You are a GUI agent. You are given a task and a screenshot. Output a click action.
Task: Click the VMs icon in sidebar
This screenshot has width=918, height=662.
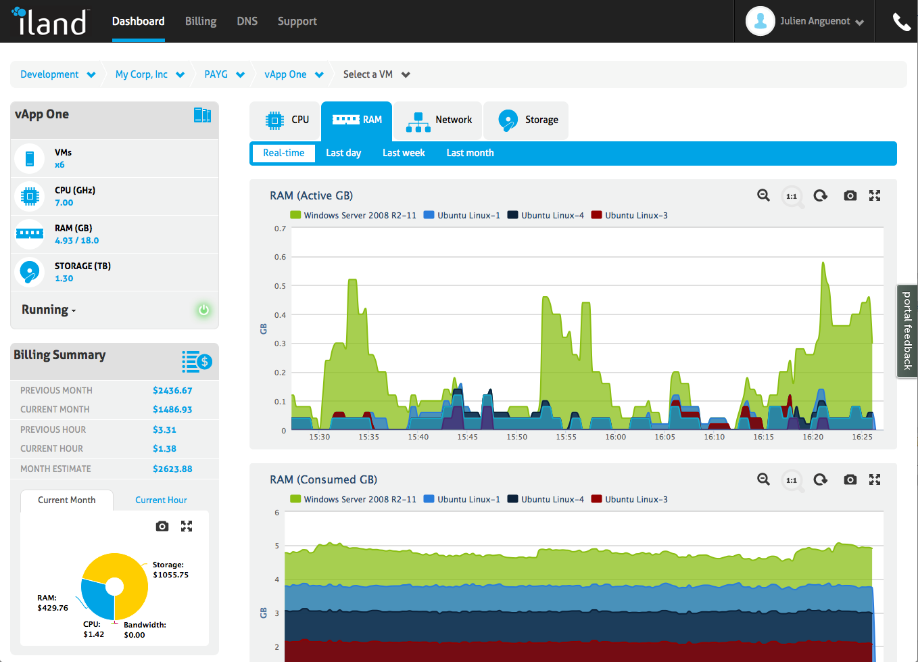click(x=30, y=159)
